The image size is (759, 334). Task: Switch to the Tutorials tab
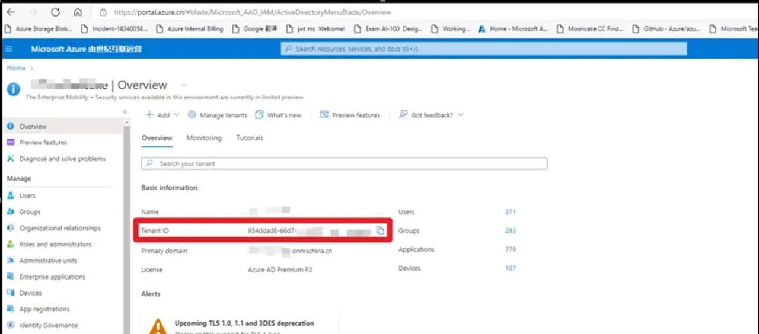(x=250, y=138)
